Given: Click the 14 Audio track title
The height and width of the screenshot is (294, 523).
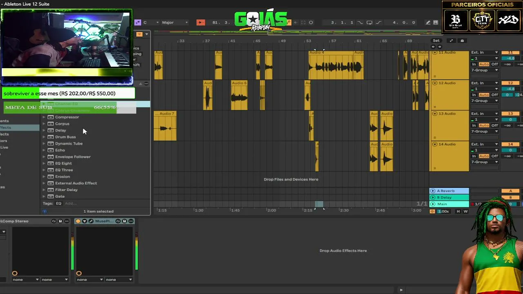Looking at the screenshot, I should coord(447,145).
